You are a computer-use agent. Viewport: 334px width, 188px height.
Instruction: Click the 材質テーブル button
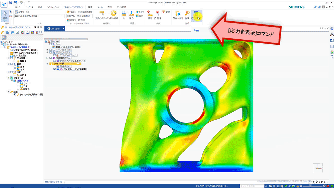pos(22,12)
